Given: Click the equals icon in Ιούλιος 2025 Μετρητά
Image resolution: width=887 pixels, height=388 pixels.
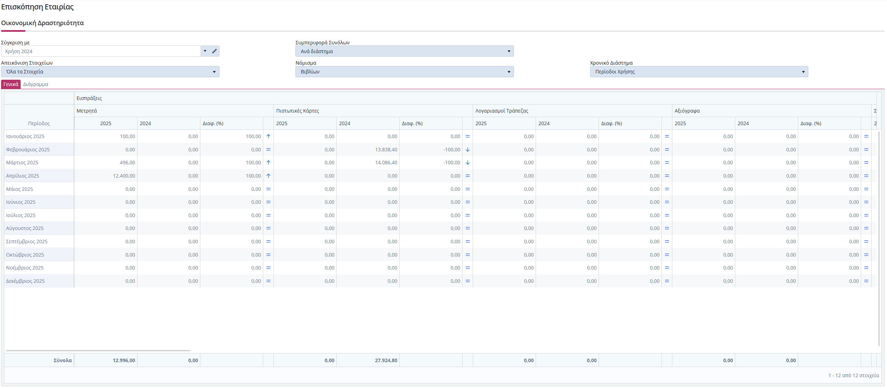Looking at the screenshot, I should click(x=268, y=215).
